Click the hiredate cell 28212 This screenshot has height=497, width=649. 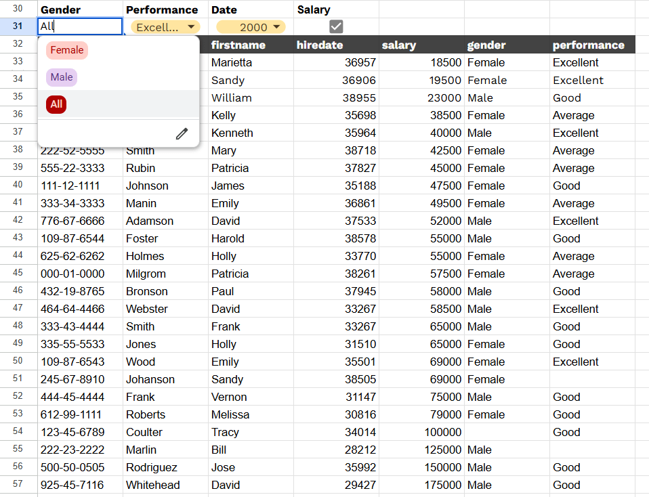click(336, 450)
